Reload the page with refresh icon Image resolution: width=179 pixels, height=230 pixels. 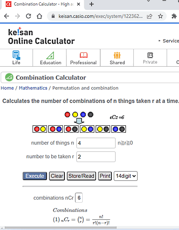click(x=28, y=16)
